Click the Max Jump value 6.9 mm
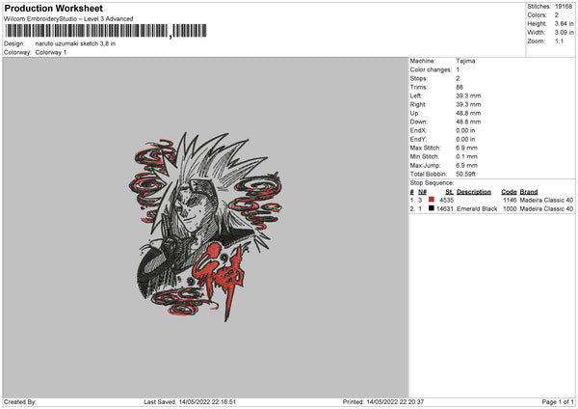This screenshot has width=578, height=409. coord(466,165)
